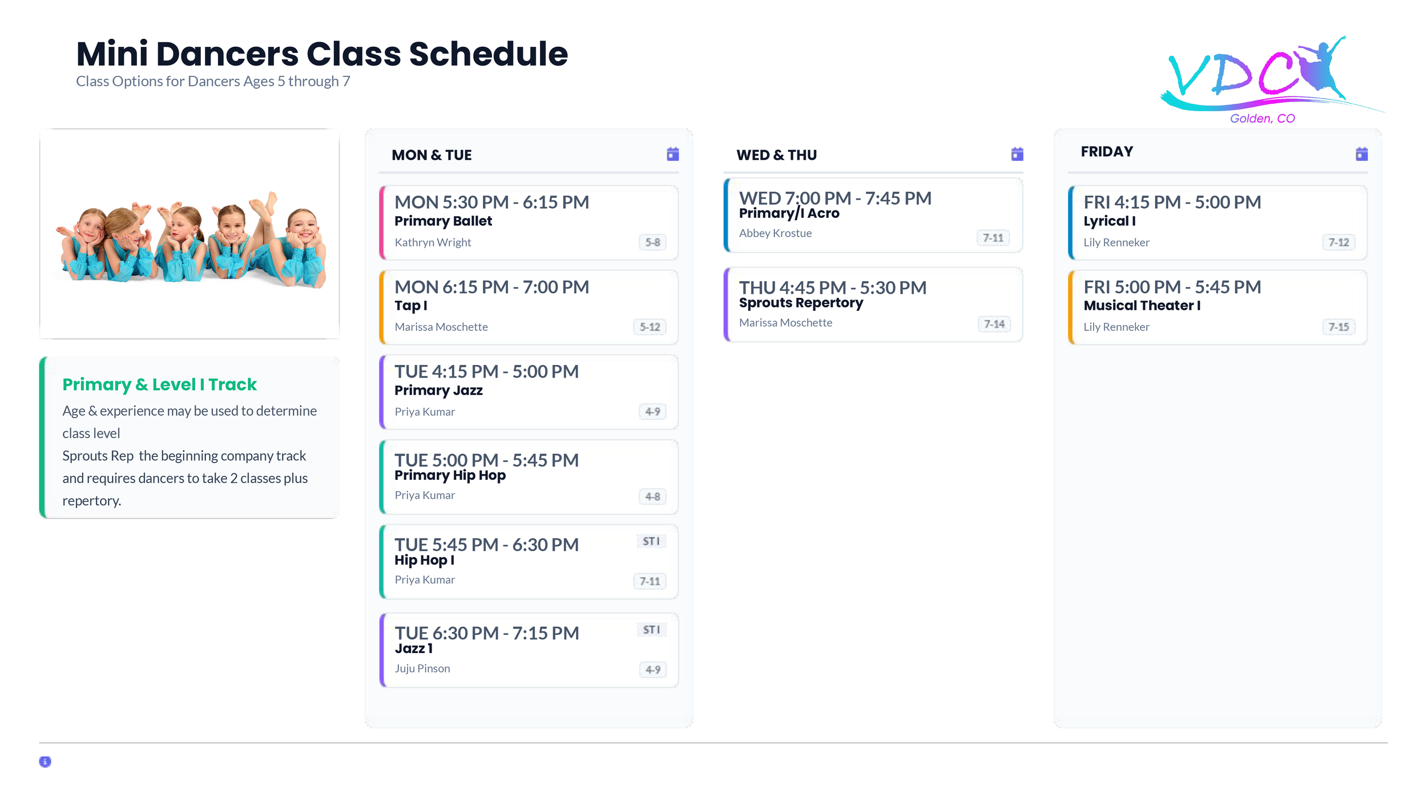The width and height of the screenshot is (1427, 802).
Task: Click the young dancers photo thumbnail
Action: pyautogui.click(x=190, y=234)
